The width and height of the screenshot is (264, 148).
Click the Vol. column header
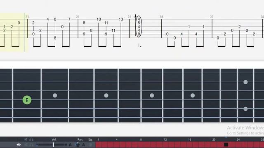click(54, 139)
